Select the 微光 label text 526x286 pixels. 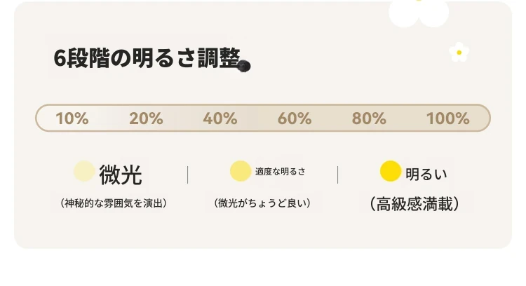(121, 175)
